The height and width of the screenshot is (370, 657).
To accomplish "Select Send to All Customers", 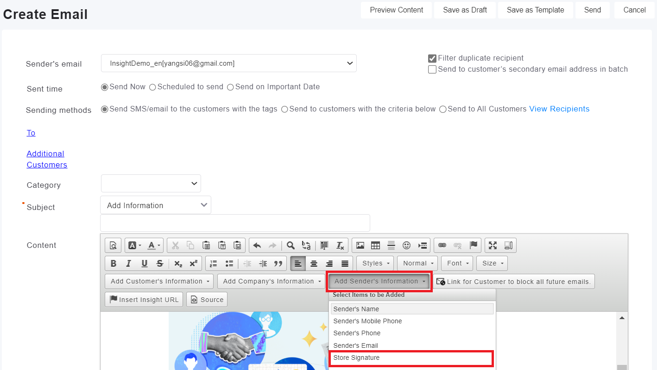I will click(x=443, y=109).
